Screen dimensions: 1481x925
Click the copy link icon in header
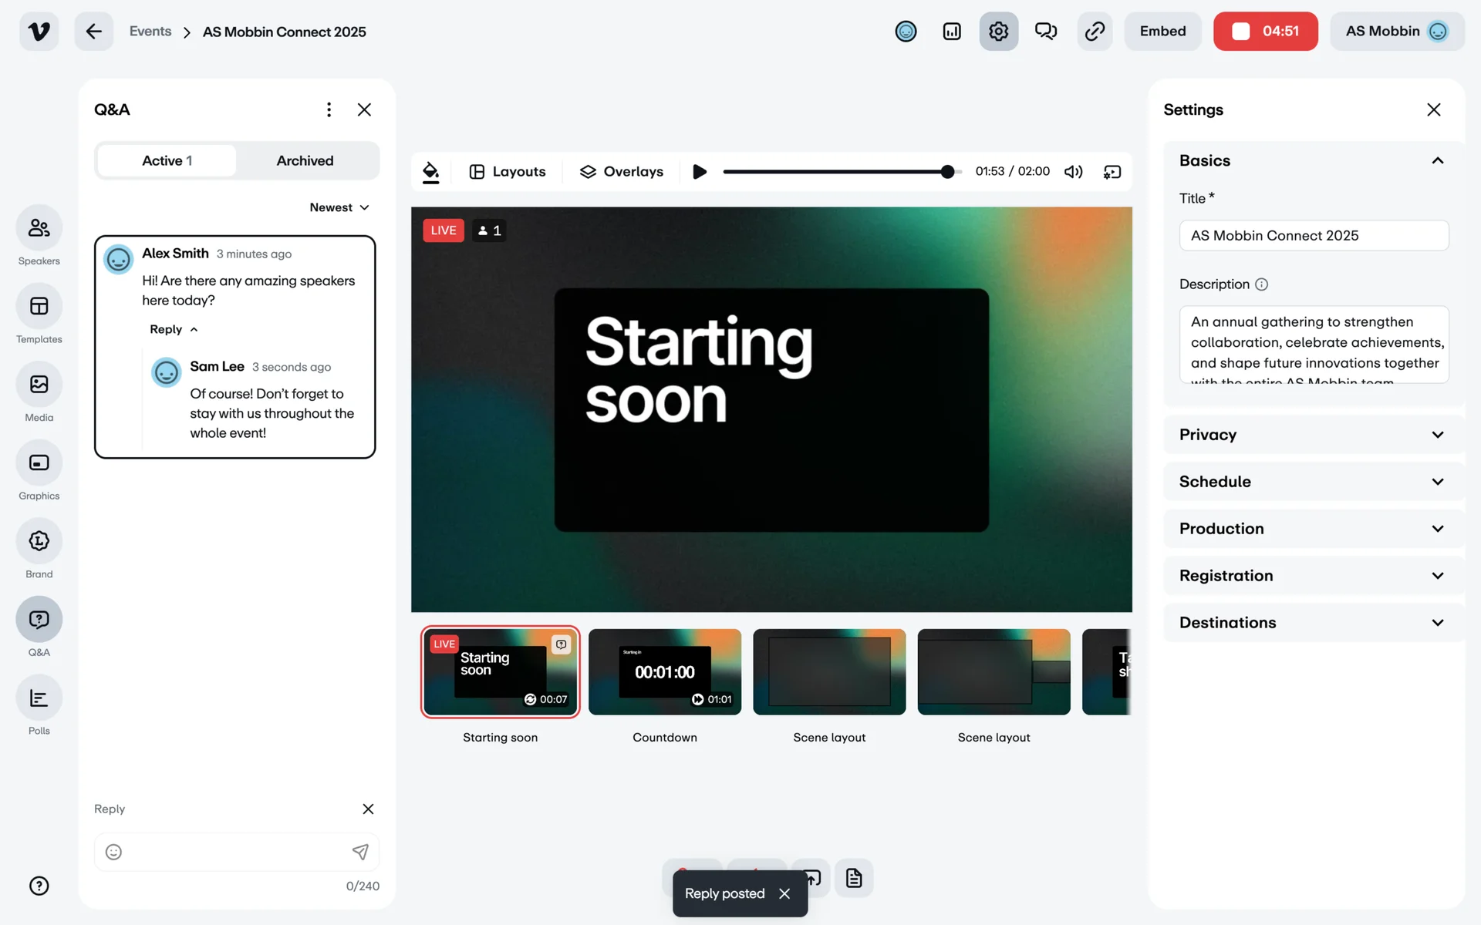1094,32
